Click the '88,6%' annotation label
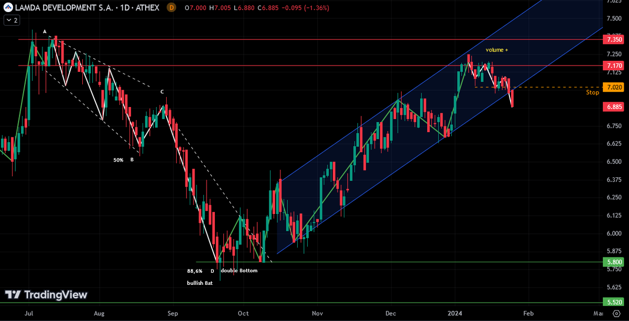 coord(194,271)
